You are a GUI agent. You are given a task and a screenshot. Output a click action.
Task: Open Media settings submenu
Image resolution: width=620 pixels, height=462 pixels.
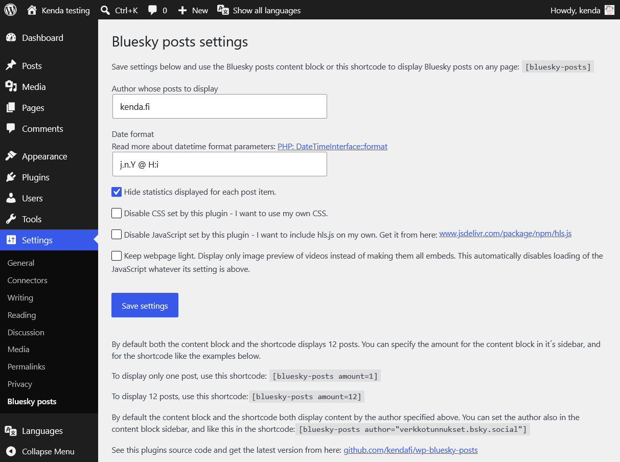tap(18, 349)
